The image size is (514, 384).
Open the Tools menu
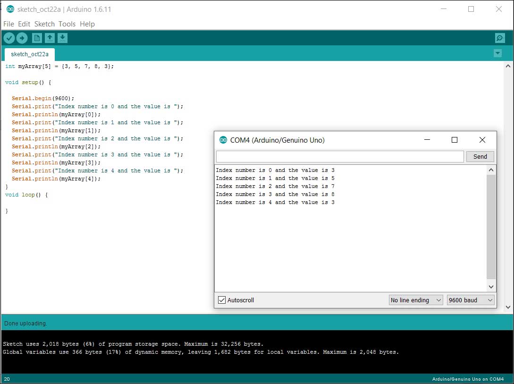click(67, 24)
